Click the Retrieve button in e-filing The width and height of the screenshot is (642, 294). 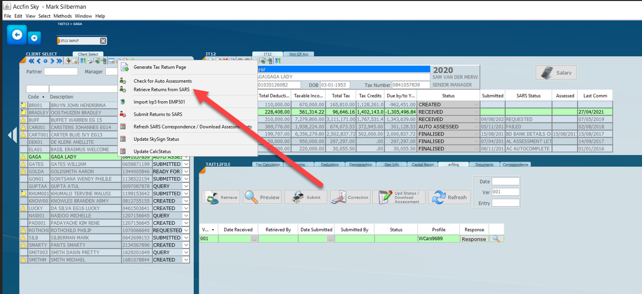(x=221, y=197)
